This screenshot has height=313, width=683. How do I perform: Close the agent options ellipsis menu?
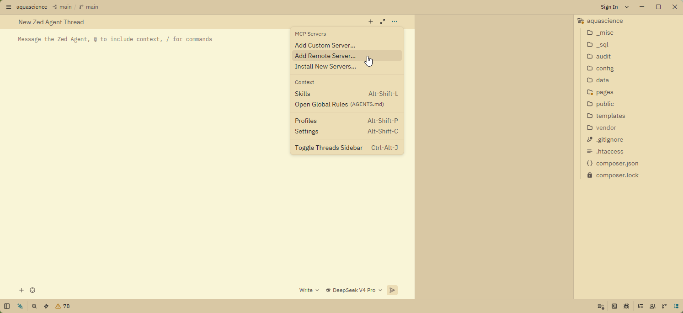395,21
